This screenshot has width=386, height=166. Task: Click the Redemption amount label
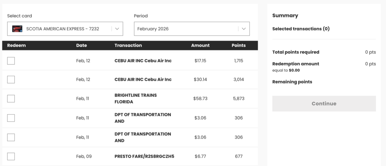pos(296,64)
